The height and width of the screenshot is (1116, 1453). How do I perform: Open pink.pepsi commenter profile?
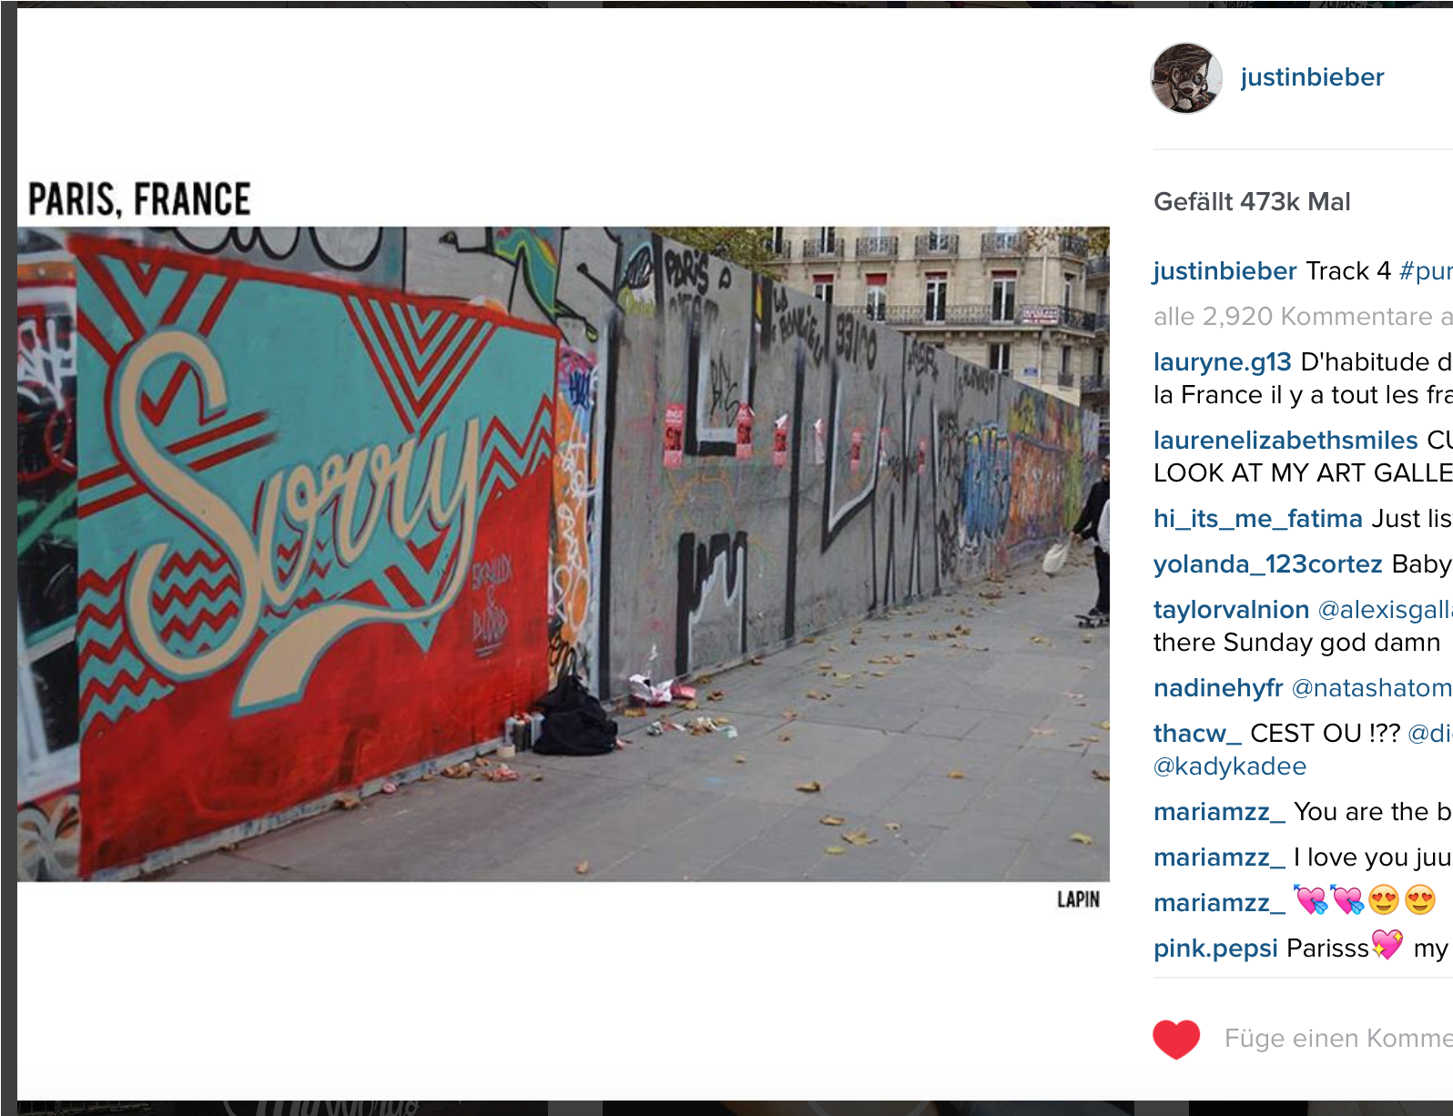1215,949
